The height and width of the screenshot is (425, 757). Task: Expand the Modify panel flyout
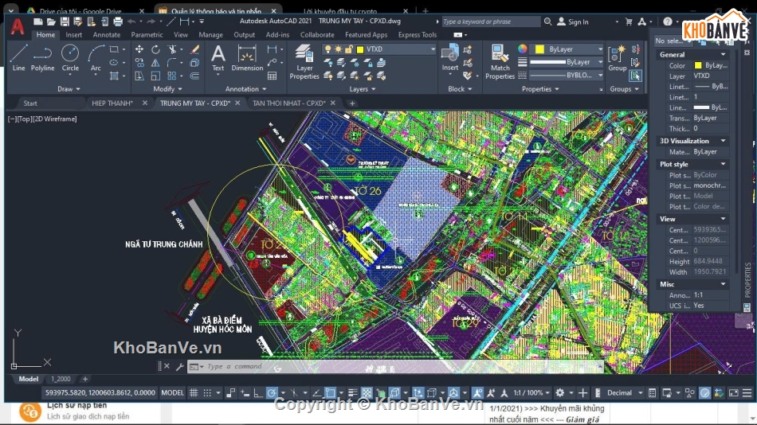pyautogui.click(x=167, y=89)
